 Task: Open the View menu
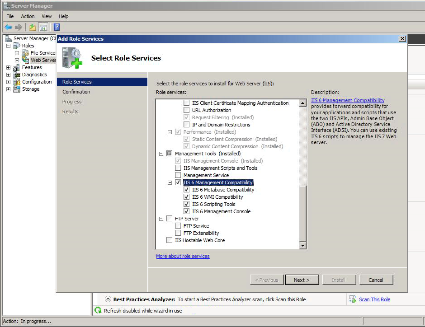click(47, 16)
